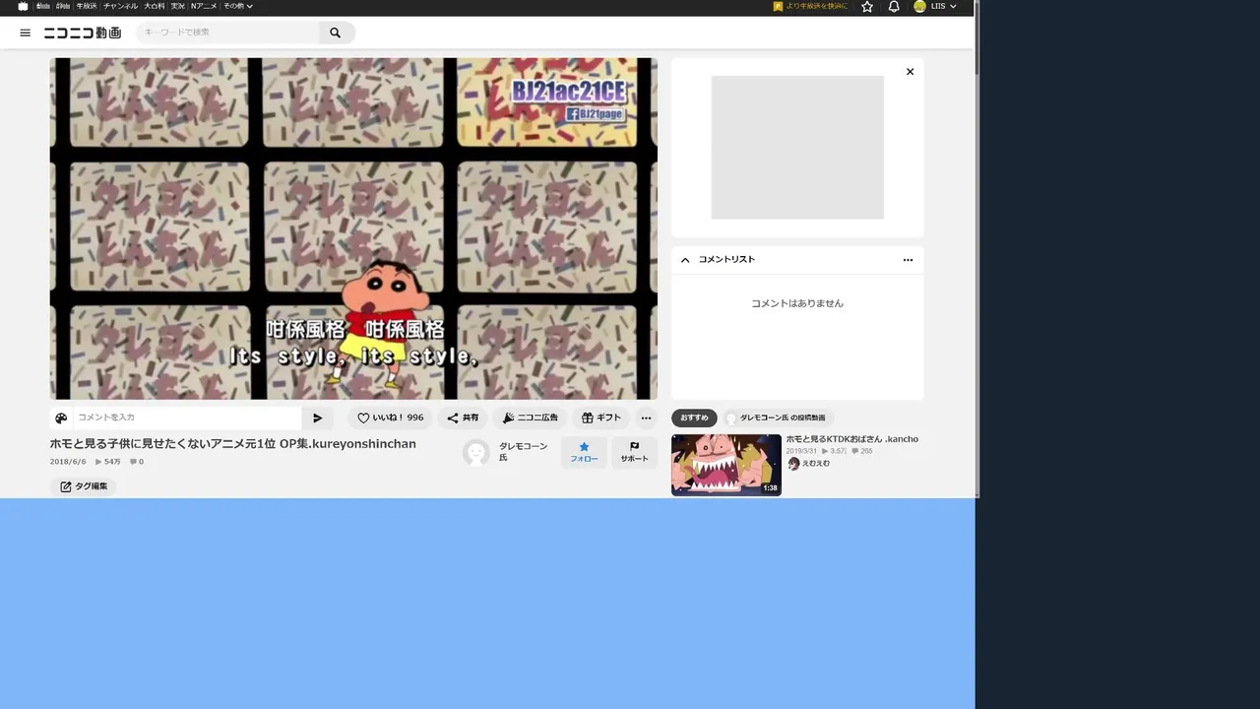Focus the キーワードで検索 search field
This screenshot has width=1260, height=709.
pyautogui.click(x=228, y=32)
